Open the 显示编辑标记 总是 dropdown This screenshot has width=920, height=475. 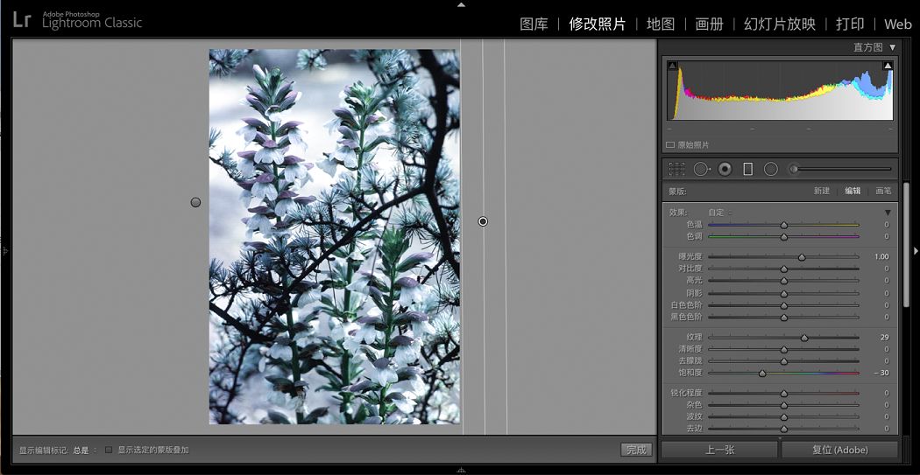click(84, 451)
